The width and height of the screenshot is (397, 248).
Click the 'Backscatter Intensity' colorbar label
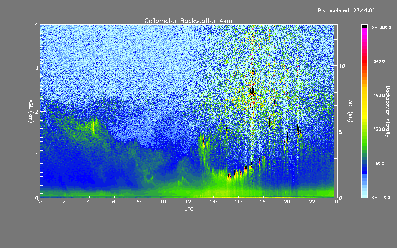coord(388,112)
